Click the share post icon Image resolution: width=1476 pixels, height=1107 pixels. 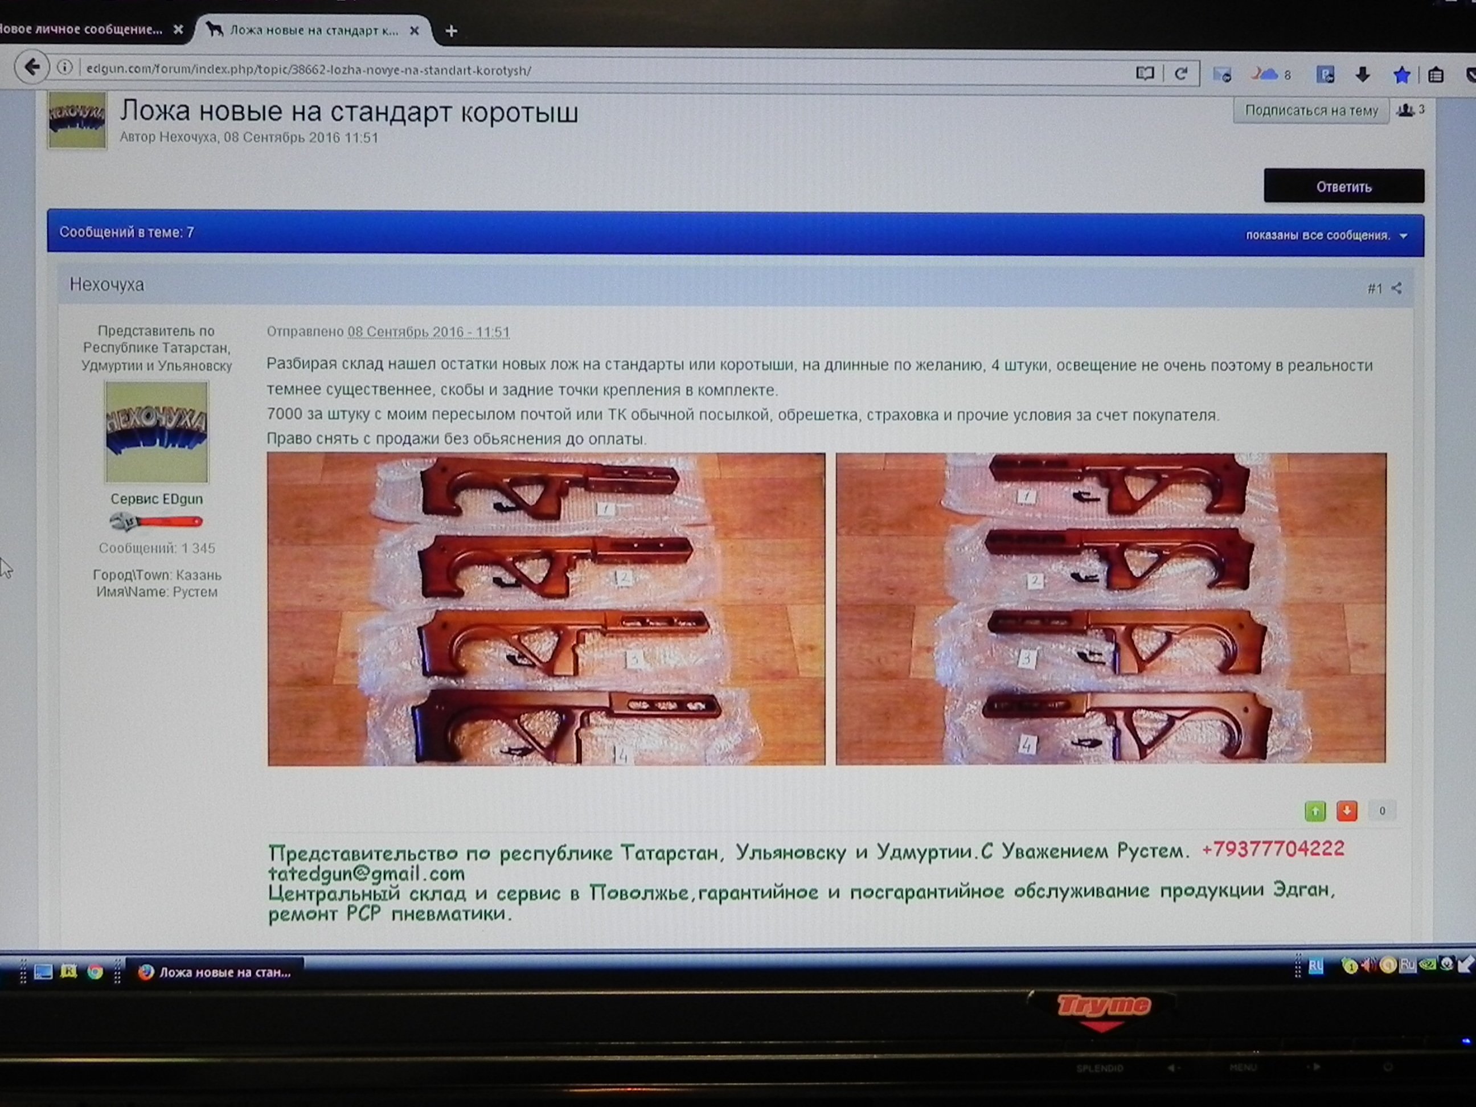(x=1397, y=288)
